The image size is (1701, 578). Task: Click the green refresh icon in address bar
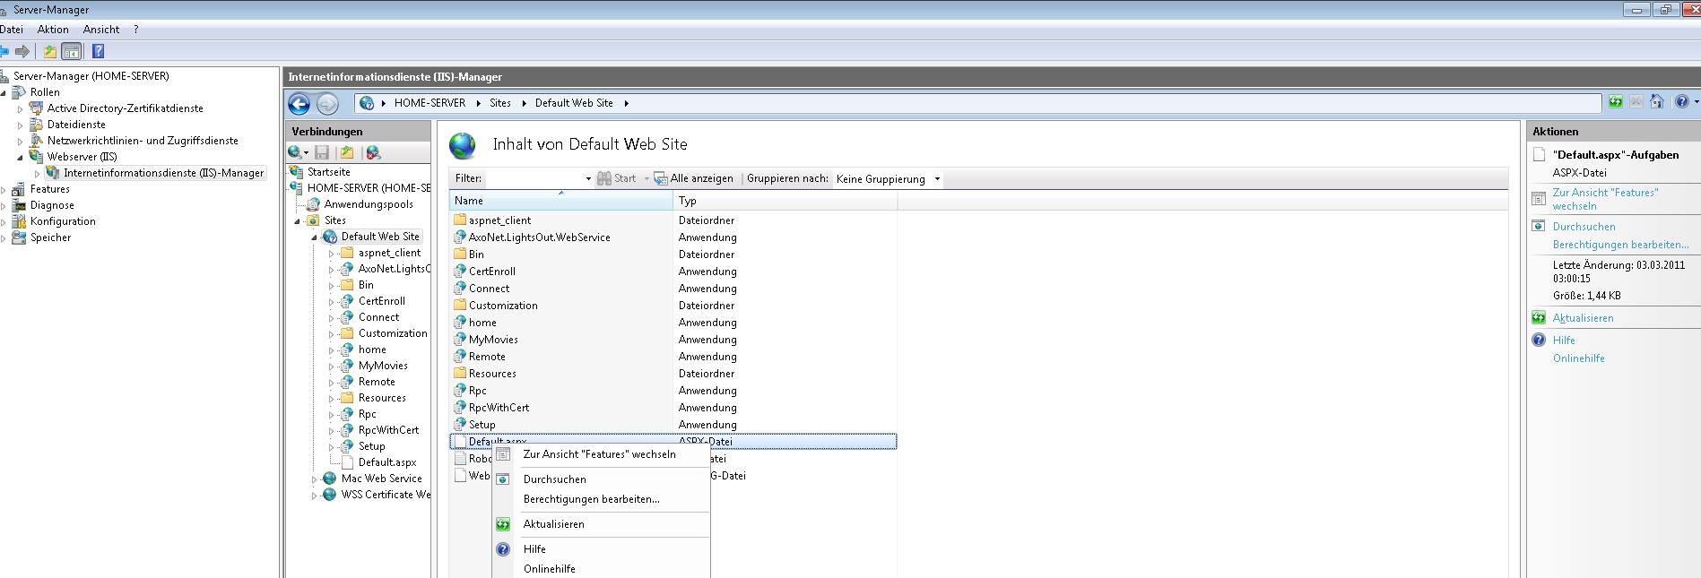pos(1615,102)
